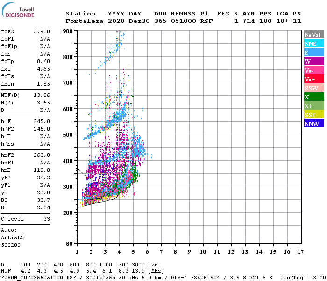327x281 pixels.
Task: Click the MUF 13.9 value for 3000 km
Action: (x=138, y=271)
